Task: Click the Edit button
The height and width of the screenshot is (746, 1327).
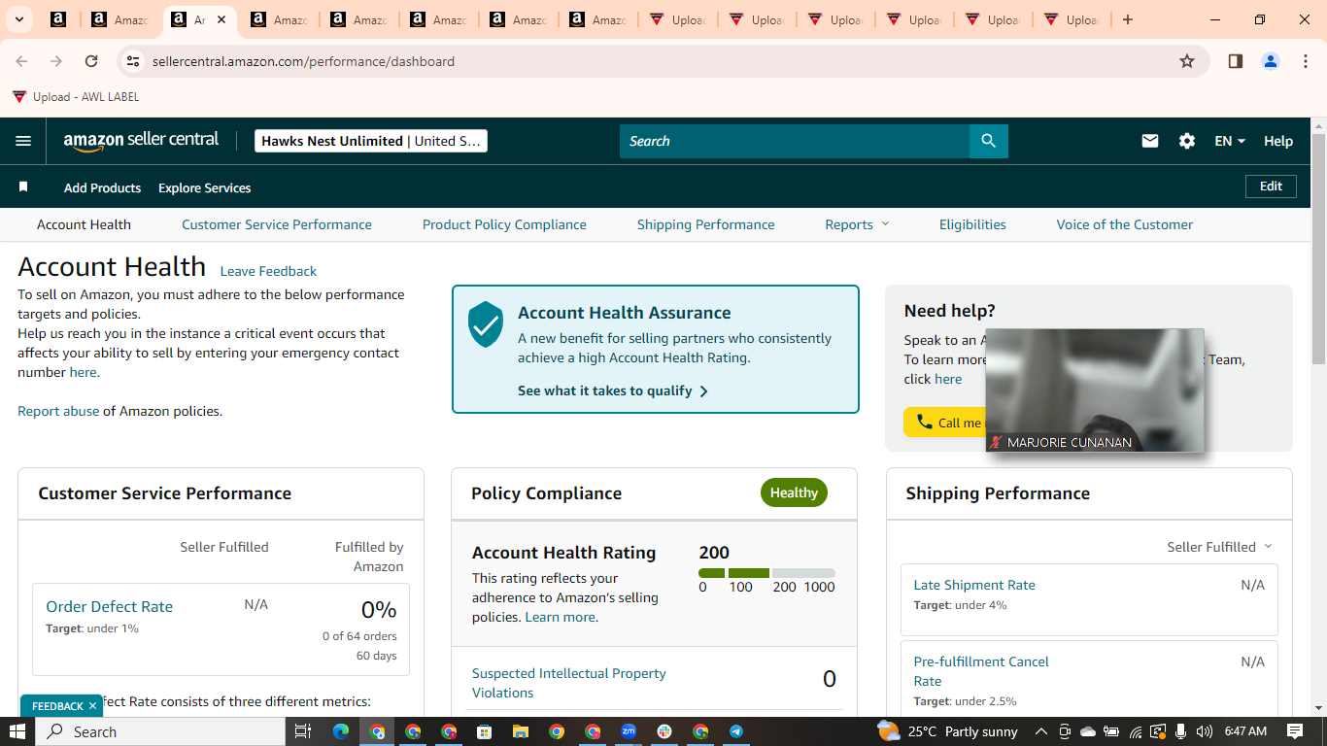Action: coord(1271,186)
